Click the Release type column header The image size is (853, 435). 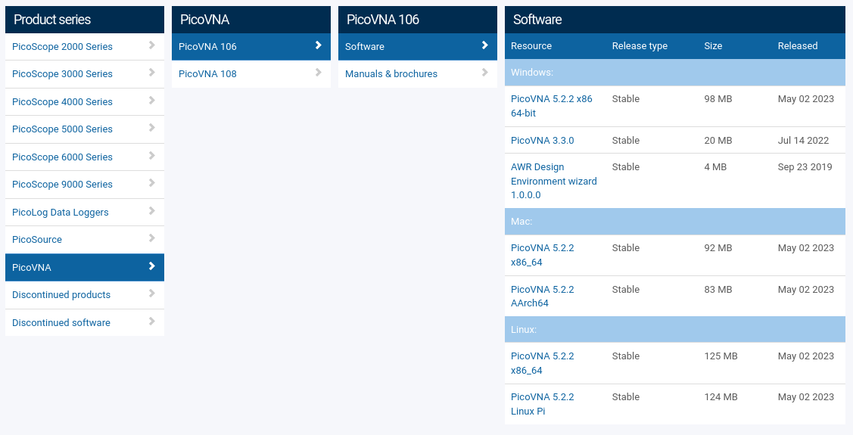tap(640, 46)
